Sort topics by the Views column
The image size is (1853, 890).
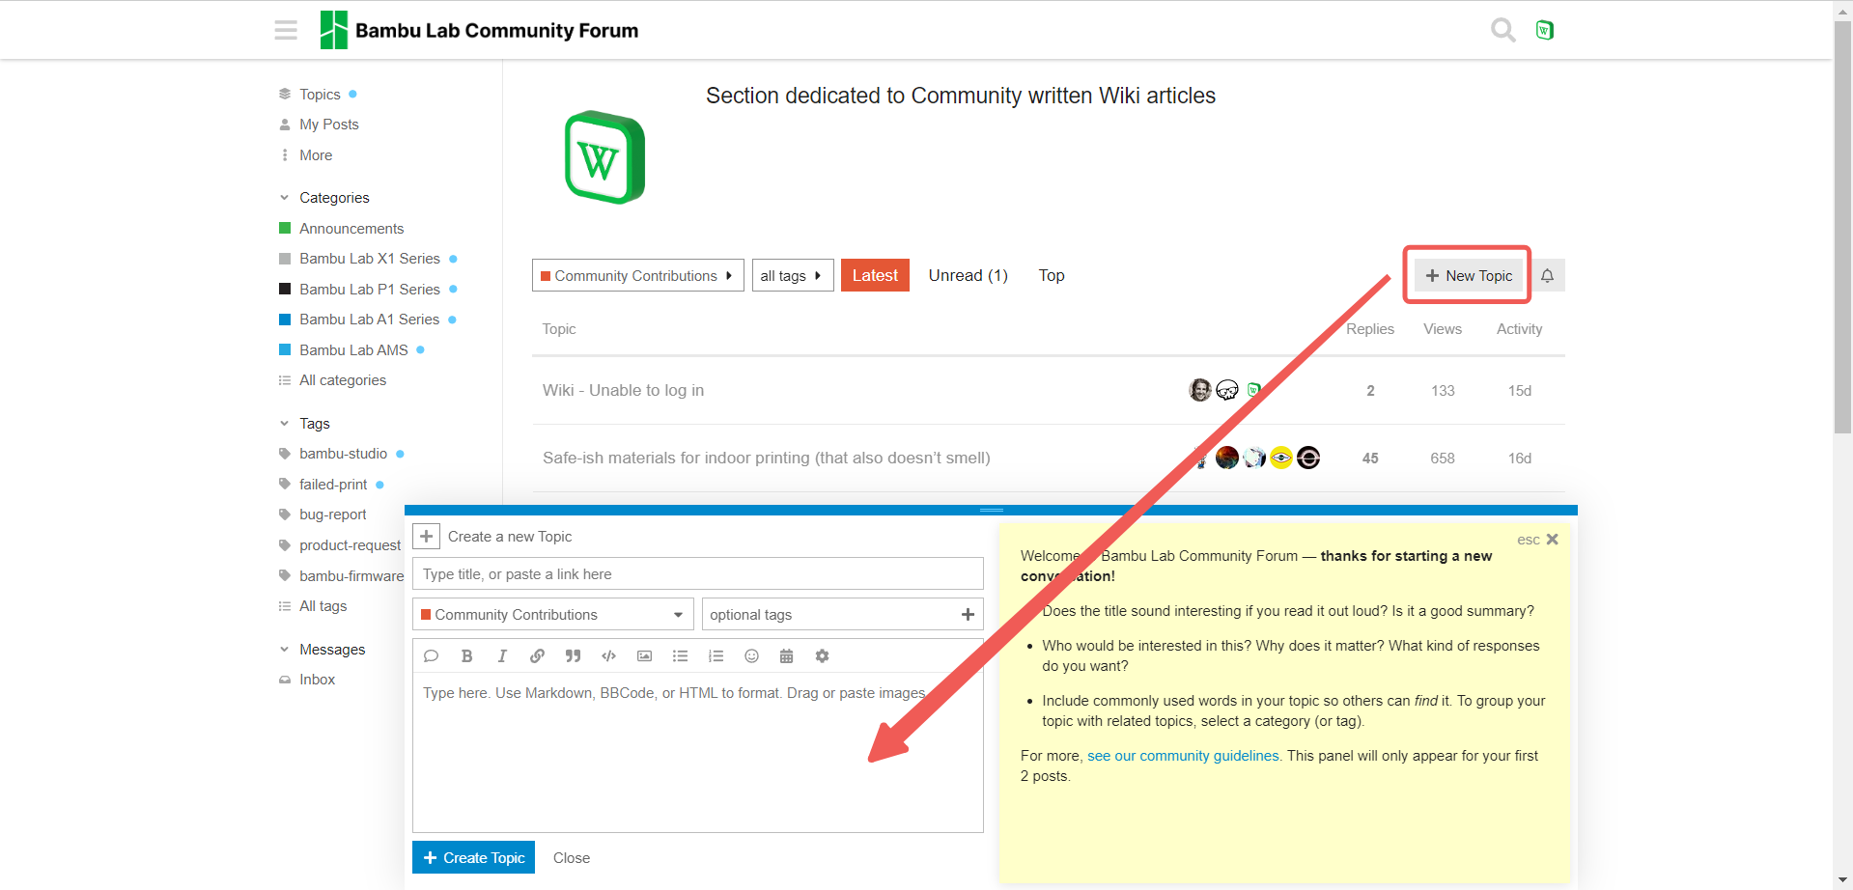(1442, 329)
